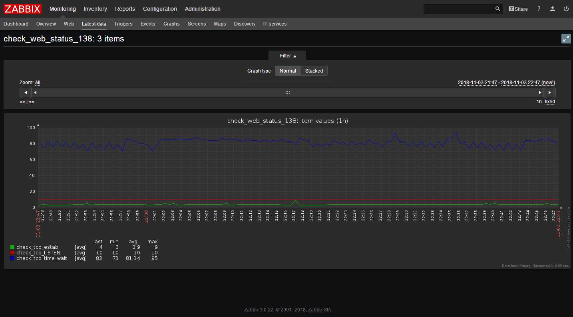Click the check_tcp_time_wait legend label

click(x=42, y=258)
